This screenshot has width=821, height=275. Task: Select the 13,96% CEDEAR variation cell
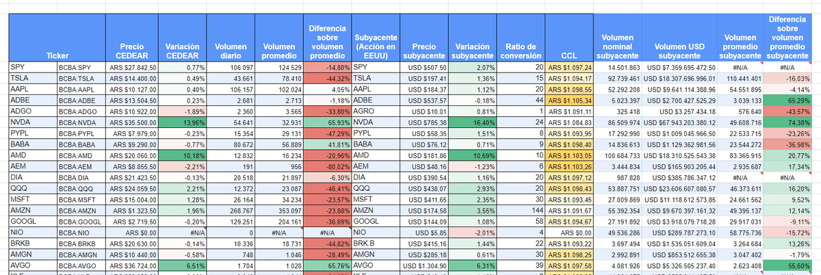click(x=183, y=121)
